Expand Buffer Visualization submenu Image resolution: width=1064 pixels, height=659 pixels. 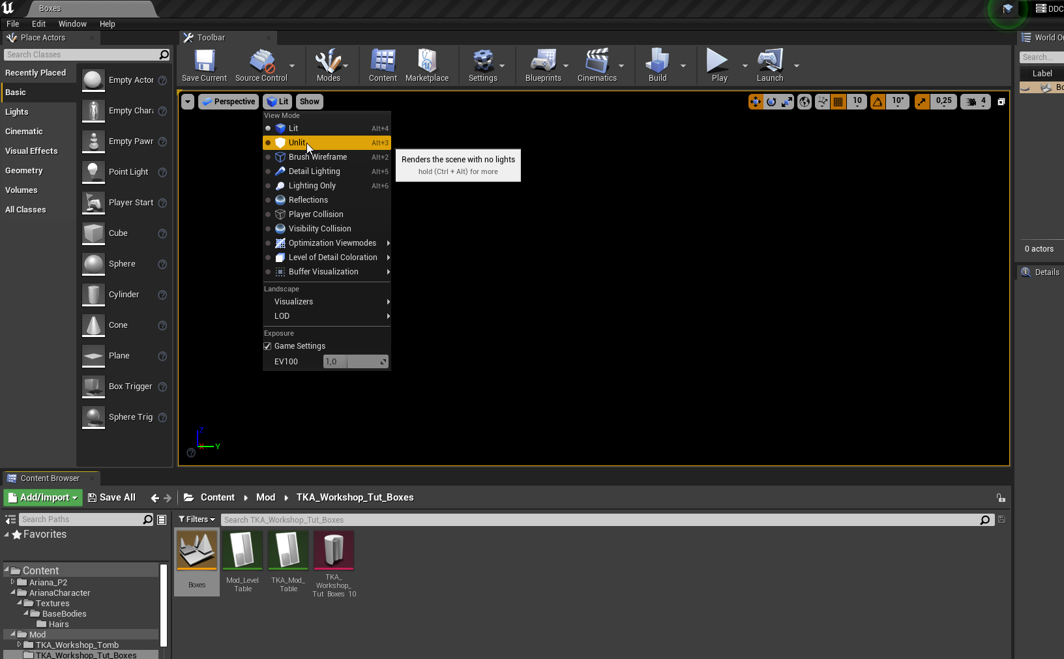click(327, 272)
